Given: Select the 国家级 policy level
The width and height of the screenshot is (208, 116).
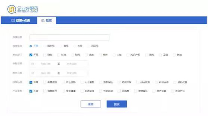Looking at the screenshot, I should pos(45,46).
